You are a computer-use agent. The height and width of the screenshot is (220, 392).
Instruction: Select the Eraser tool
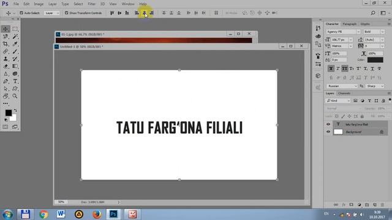point(6,67)
